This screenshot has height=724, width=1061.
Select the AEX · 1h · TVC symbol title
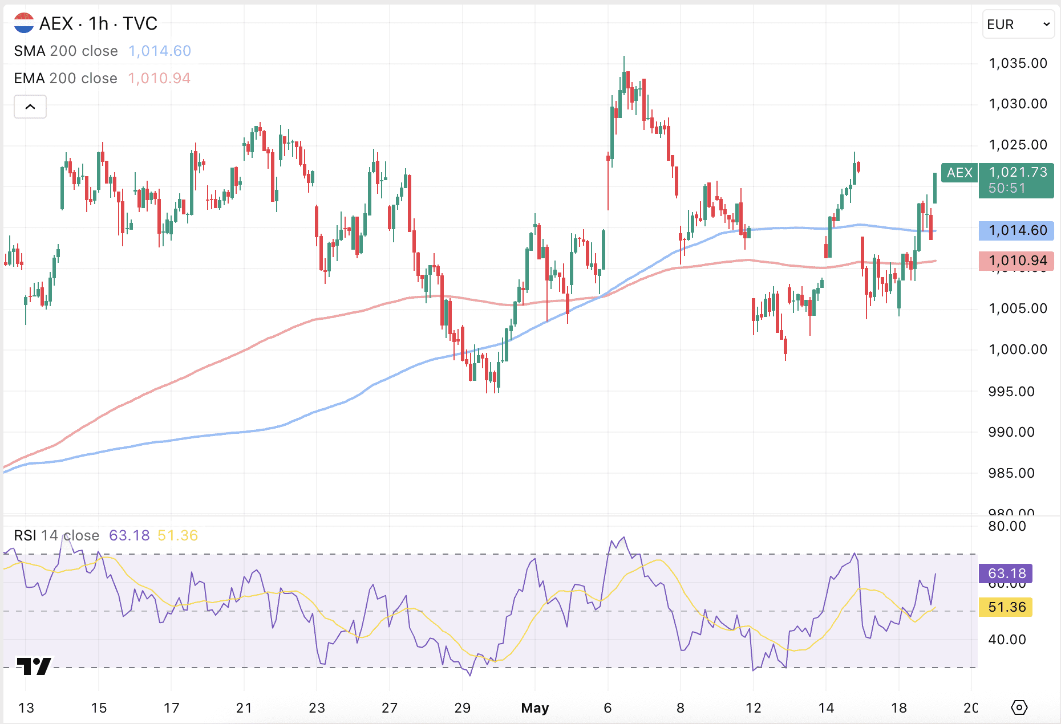point(98,23)
